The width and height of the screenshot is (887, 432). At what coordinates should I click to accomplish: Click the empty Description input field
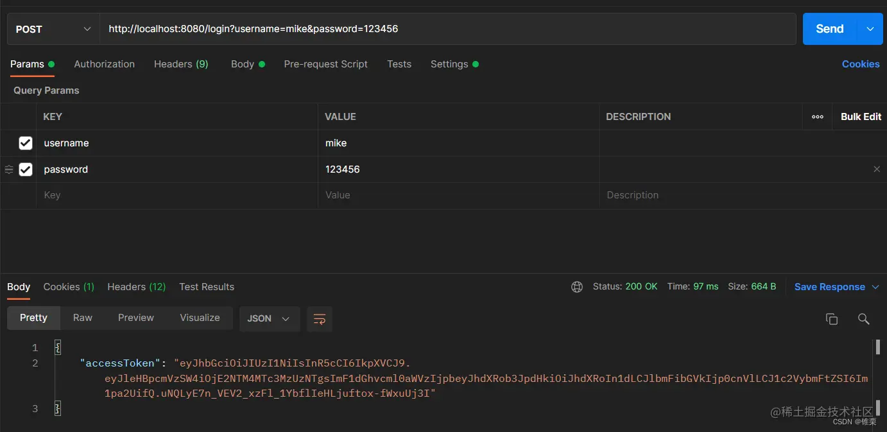pos(743,195)
